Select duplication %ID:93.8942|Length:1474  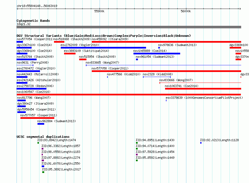(x=57, y=140)
